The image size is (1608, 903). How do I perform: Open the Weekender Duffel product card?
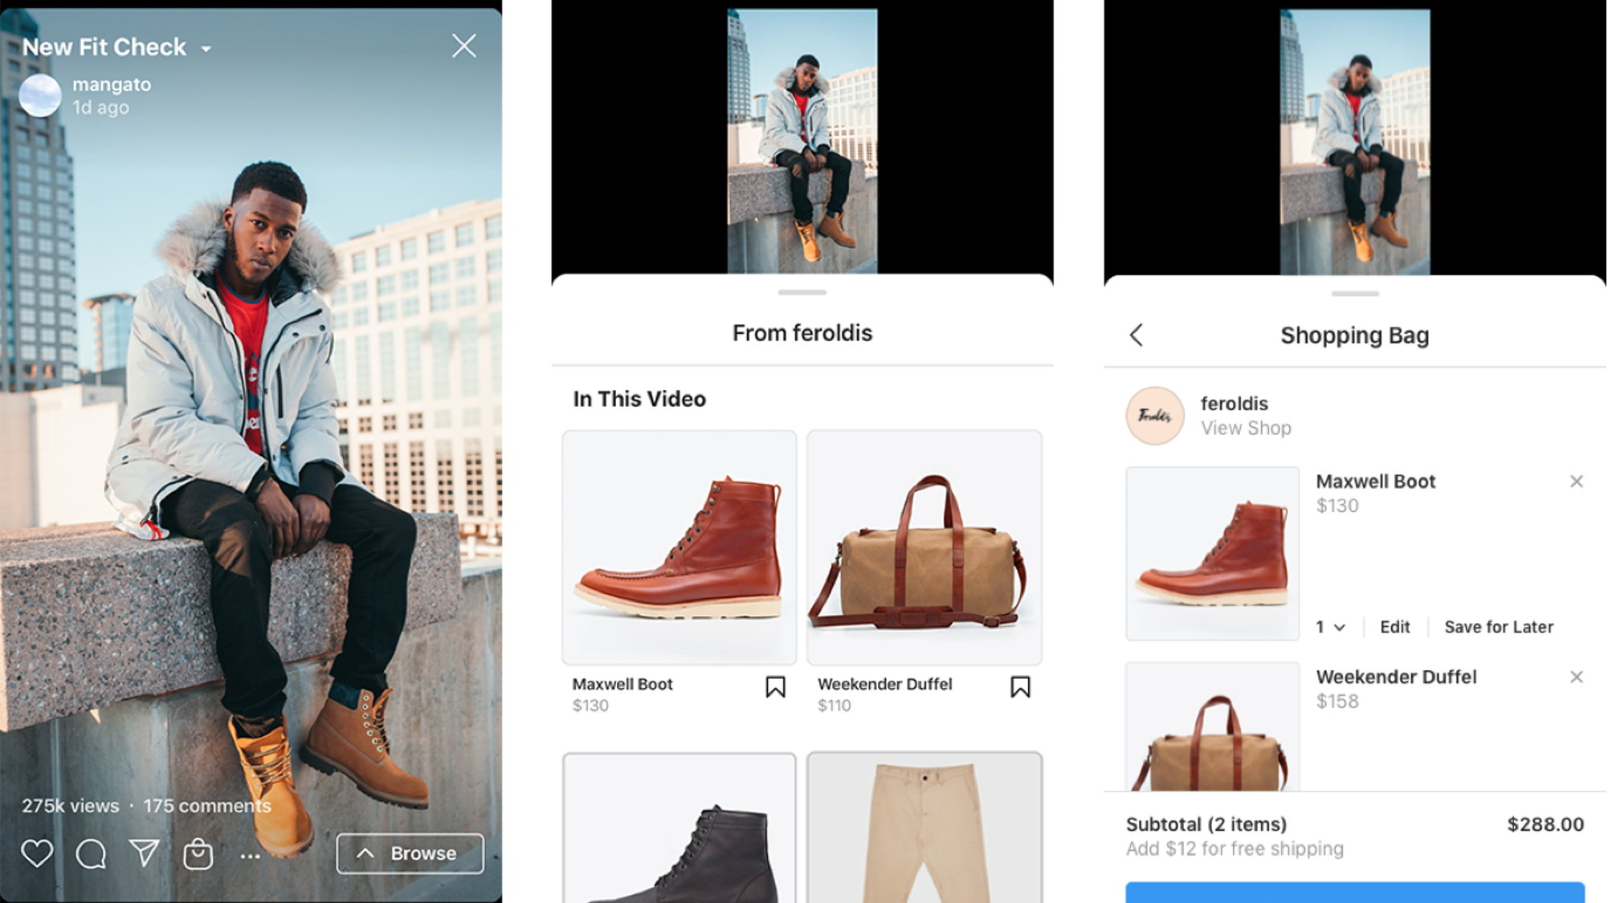tap(924, 547)
